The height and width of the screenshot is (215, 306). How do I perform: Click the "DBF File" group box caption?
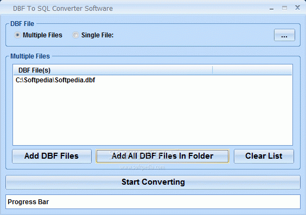coord(22,24)
